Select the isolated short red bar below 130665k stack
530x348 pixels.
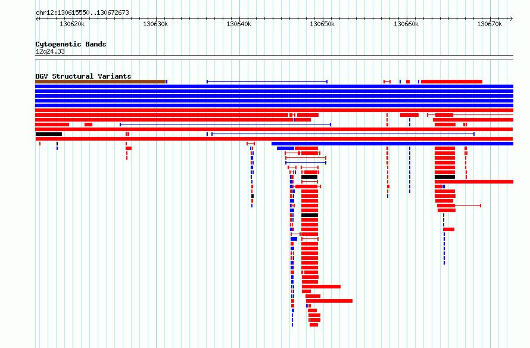pyautogui.click(x=448, y=229)
